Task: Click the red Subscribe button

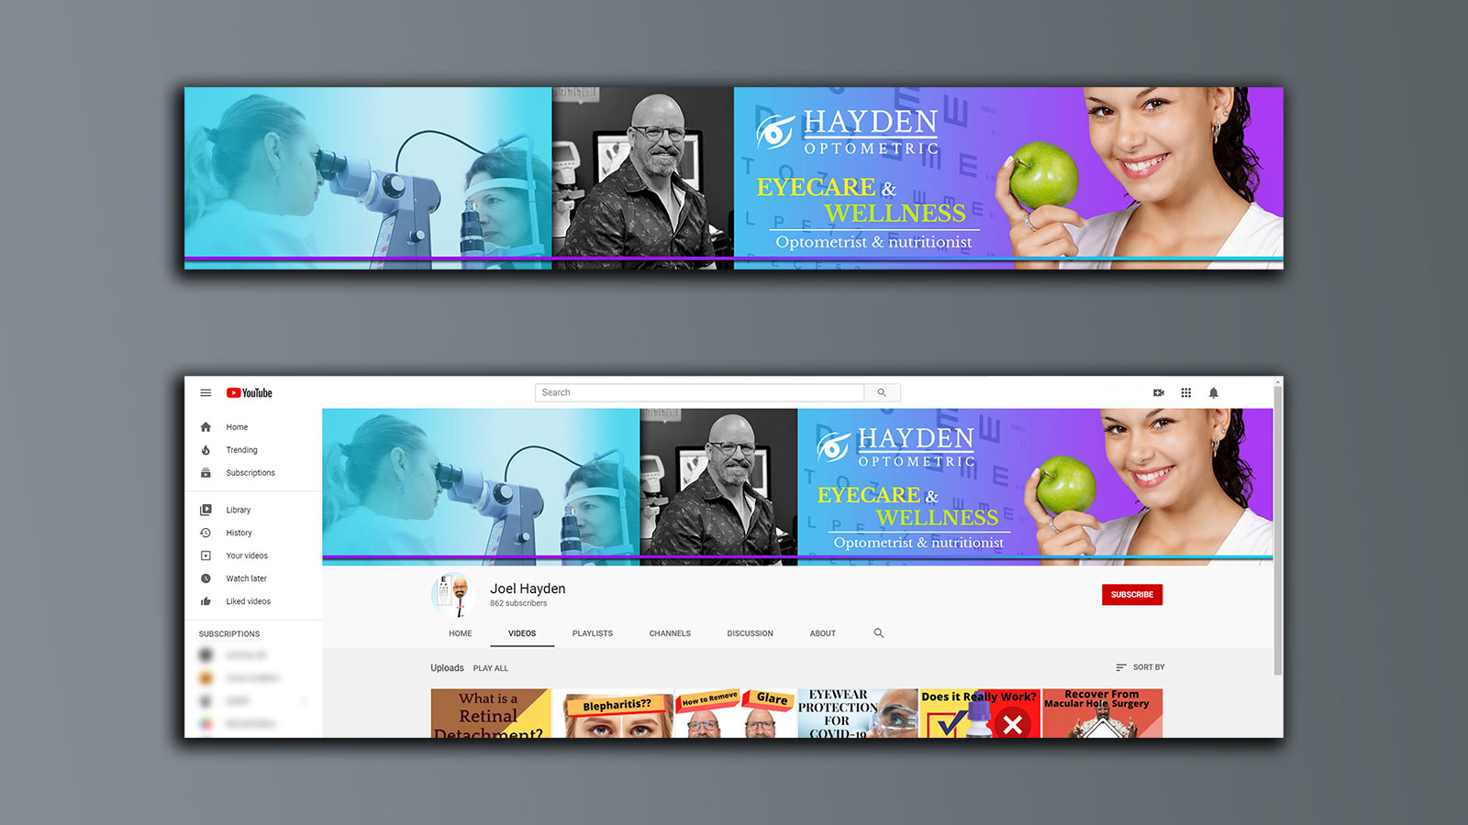Action: [1132, 595]
